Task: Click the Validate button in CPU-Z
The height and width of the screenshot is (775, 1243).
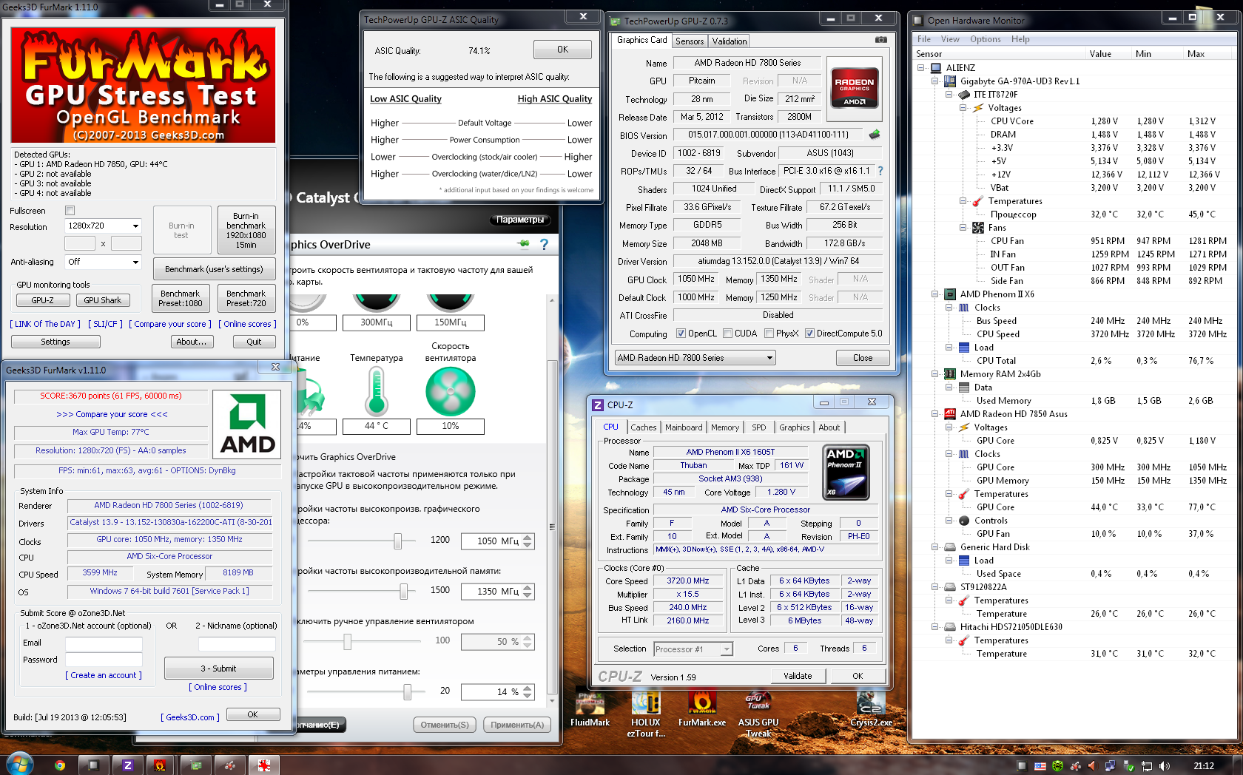Action: pos(798,676)
